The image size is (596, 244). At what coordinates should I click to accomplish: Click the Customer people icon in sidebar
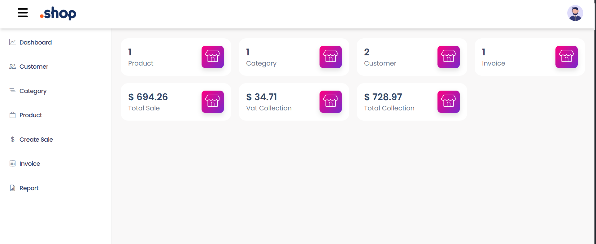point(12,66)
